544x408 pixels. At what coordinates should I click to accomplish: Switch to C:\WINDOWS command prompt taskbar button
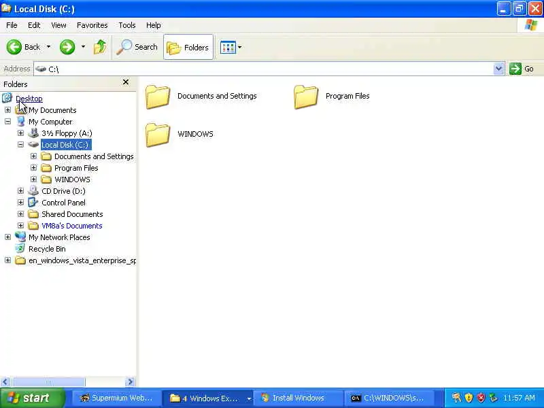tap(389, 398)
